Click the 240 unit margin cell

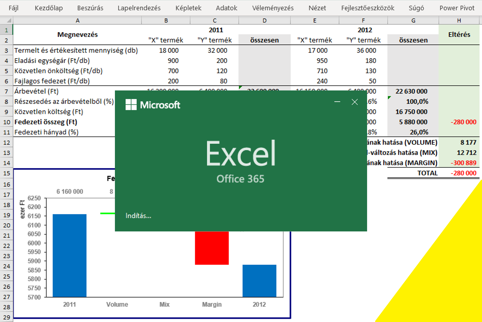(x=315, y=81)
